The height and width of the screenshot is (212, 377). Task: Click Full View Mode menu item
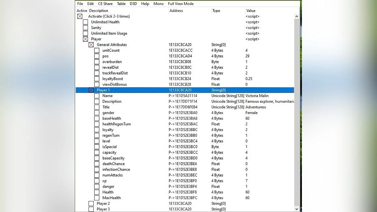coord(181,4)
